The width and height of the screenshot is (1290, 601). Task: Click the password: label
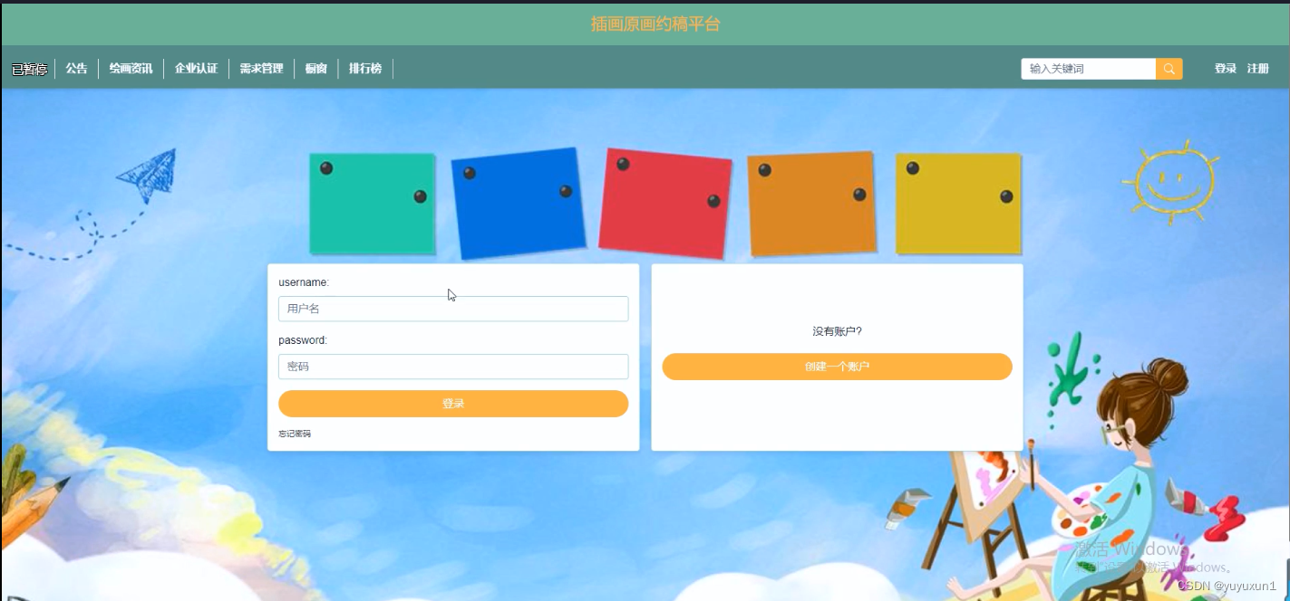(x=303, y=340)
